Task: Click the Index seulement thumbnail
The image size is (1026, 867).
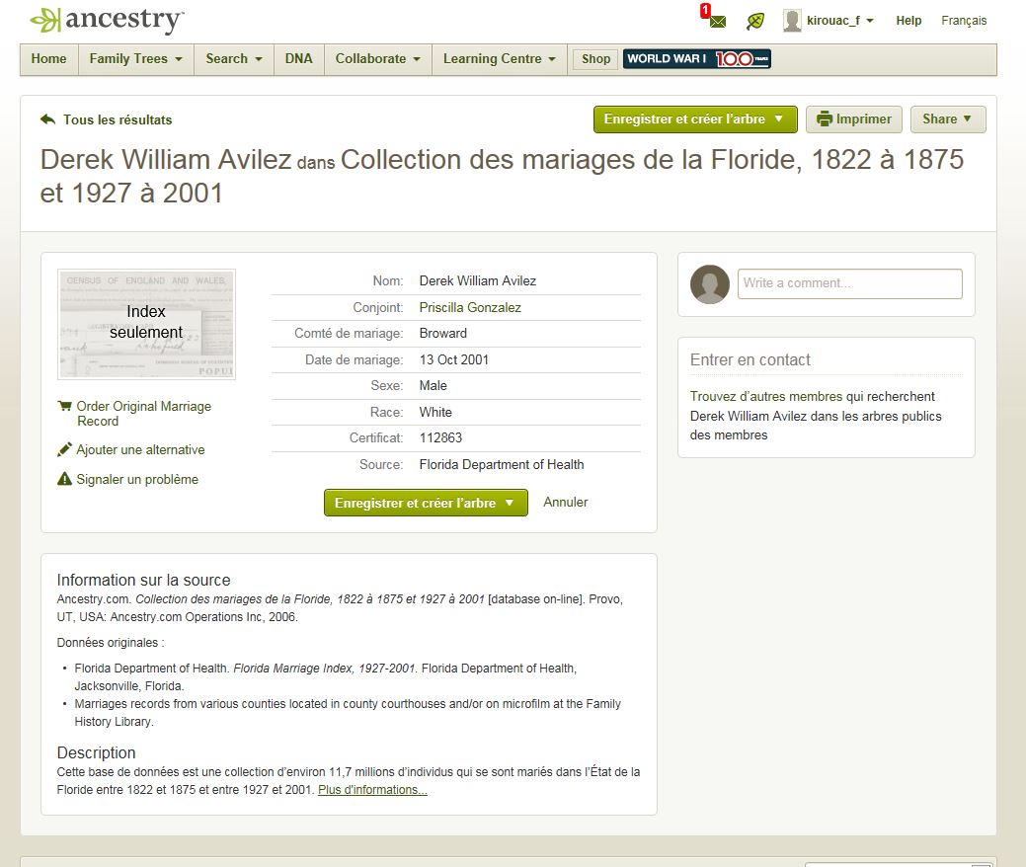Action: (x=146, y=324)
